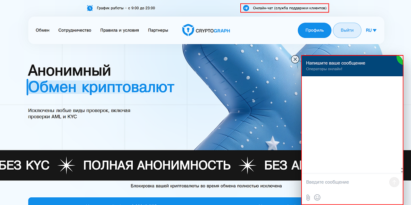411x205 pixels.
Task: Click the Напишите ваше сообщение chat header
Action: coord(335,63)
